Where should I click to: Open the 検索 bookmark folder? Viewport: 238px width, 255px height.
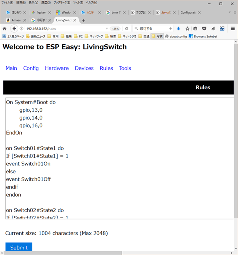[111, 36]
